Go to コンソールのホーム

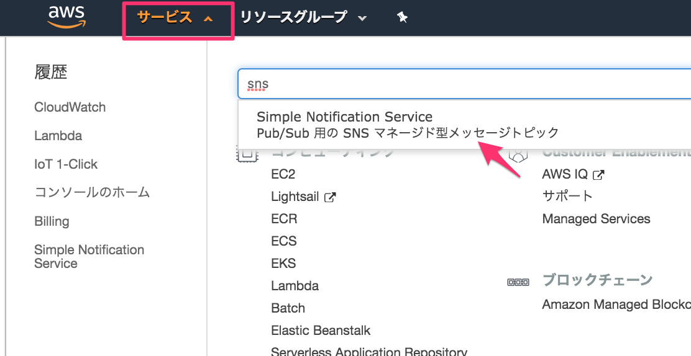92,192
